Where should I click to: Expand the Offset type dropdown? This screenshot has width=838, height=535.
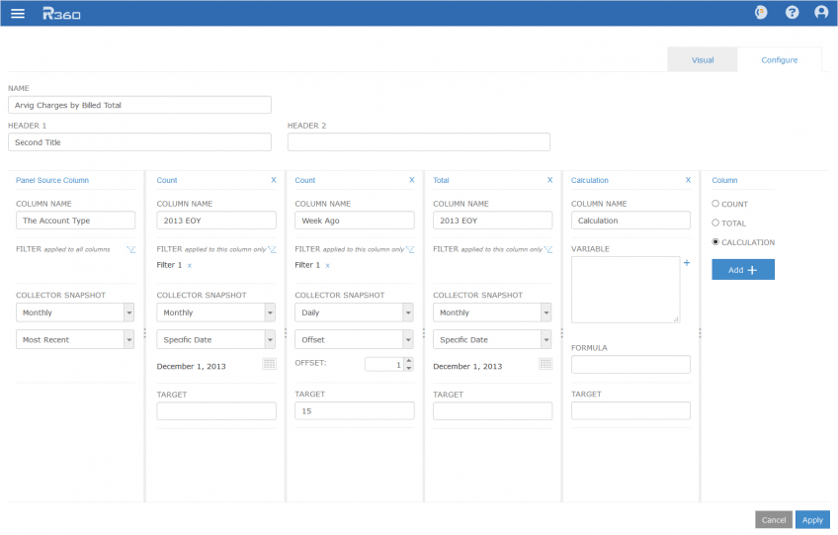[x=408, y=340]
